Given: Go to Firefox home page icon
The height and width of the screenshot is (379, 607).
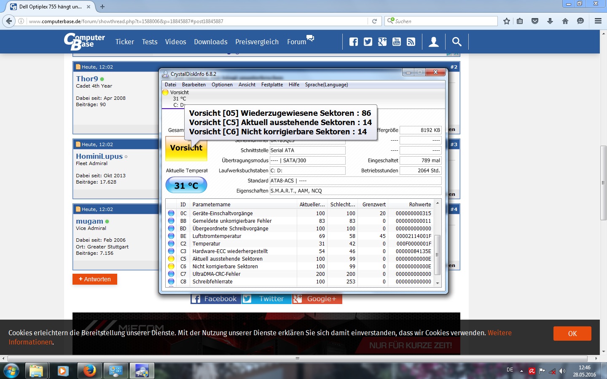Looking at the screenshot, I should [x=565, y=21].
